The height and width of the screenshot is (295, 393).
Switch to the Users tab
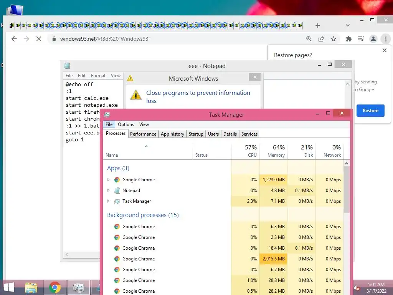coord(213,134)
